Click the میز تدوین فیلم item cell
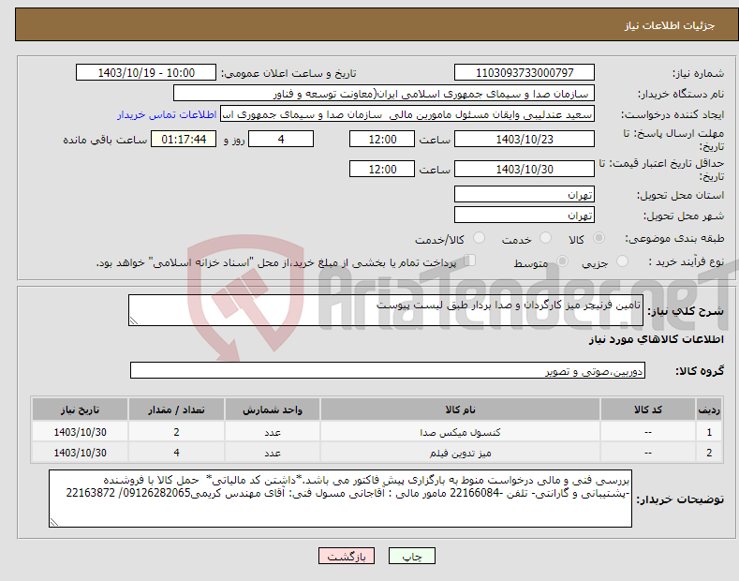Viewport: 739px width, 581px height. 460,453
